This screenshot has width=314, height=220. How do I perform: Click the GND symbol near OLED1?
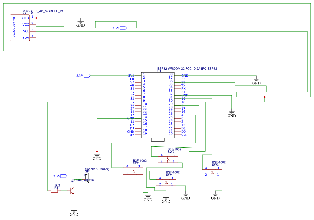80,22
